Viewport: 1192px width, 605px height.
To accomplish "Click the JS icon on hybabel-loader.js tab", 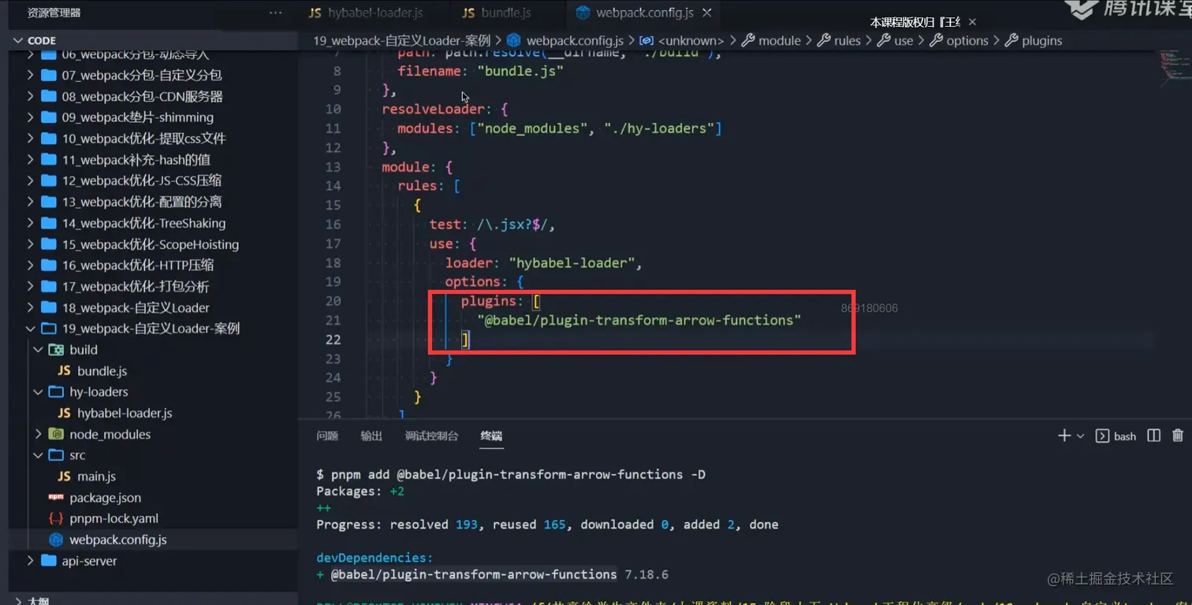I will click(x=315, y=13).
